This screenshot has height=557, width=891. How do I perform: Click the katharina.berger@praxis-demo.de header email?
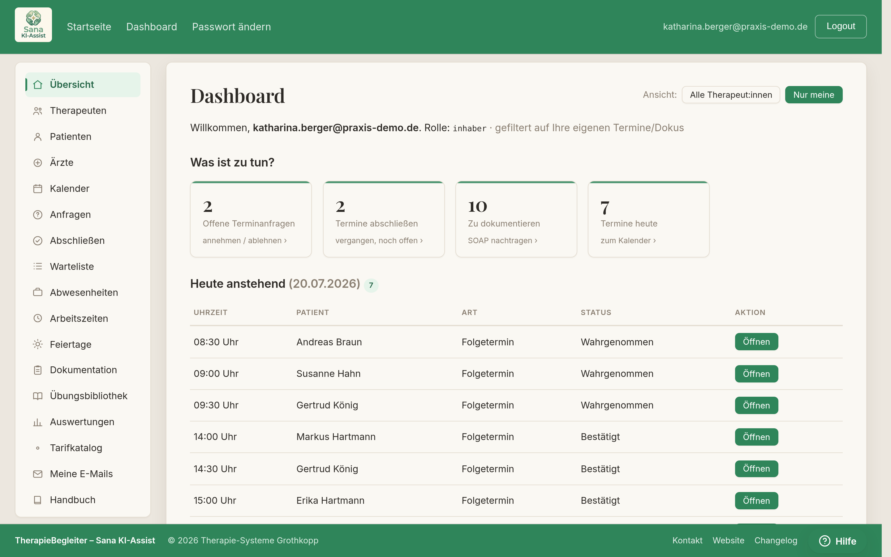pos(735,27)
